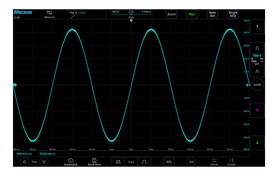
Task: Set trigger level with the 50% button
Action: point(169,162)
